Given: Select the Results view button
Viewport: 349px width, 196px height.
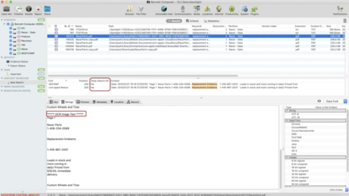Looking at the screenshot, I should [x=174, y=21].
